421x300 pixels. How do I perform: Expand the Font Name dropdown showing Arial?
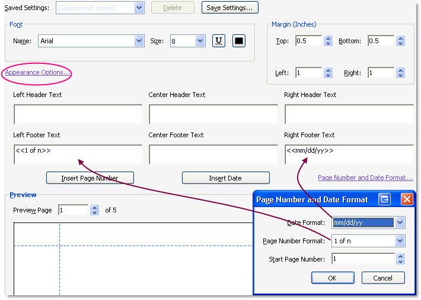(139, 41)
